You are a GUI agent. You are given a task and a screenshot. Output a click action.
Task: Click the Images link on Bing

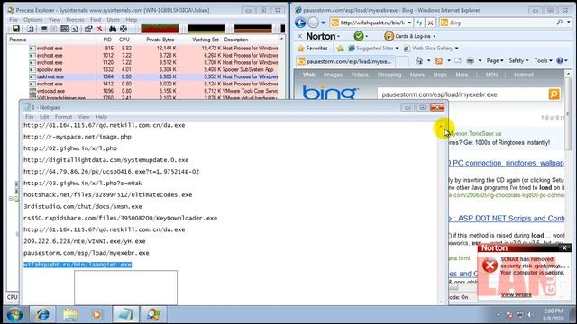tap(333, 75)
